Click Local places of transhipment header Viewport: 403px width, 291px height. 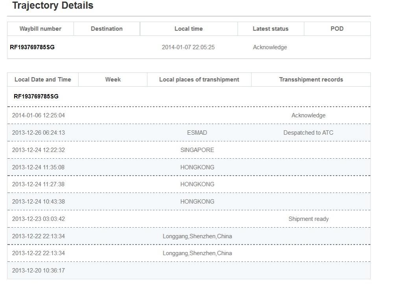pos(199,80)
